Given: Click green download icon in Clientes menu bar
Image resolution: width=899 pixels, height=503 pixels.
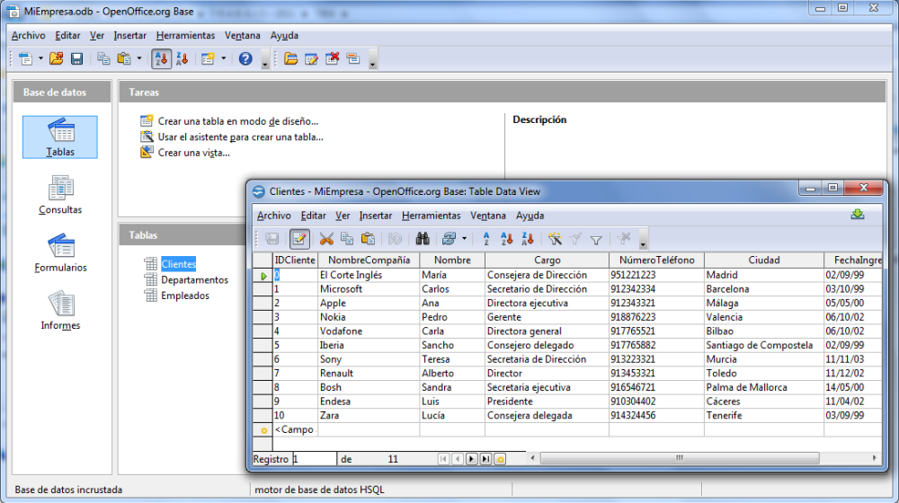Looking at the screenshot, I should [858, 215].
